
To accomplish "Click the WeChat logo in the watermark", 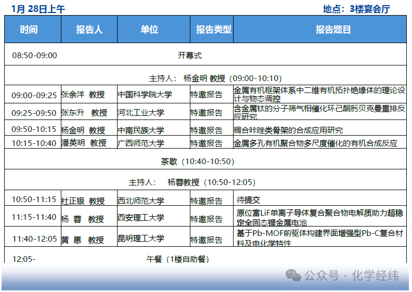I will click(x=293, y=275).
